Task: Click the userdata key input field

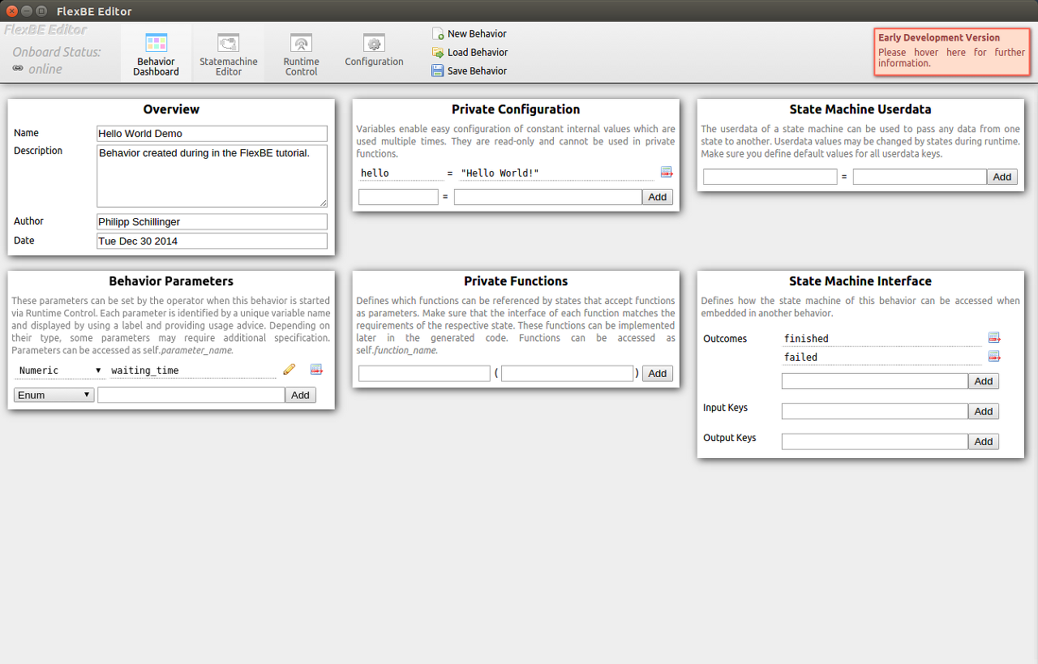Action: point(770,177)
